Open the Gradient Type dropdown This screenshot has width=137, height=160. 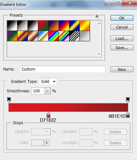[48, 81]
